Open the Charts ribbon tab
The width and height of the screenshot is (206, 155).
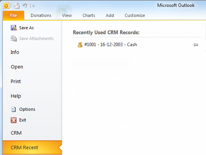[89, 15]
